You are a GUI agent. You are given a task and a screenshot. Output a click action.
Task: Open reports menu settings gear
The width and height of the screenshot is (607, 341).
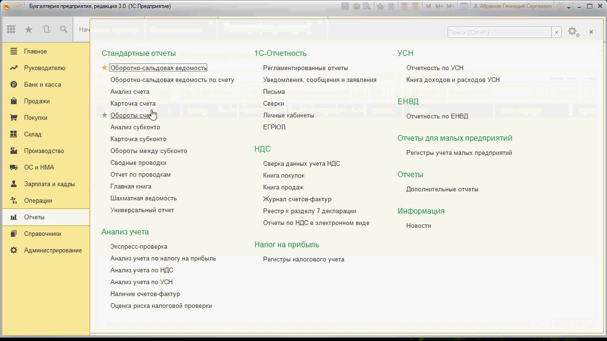tap(573, 32)
